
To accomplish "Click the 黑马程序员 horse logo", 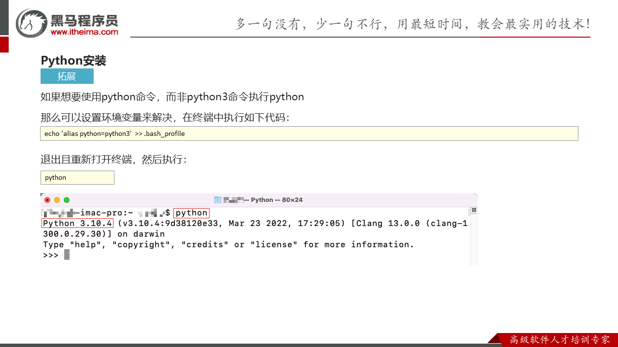I will pos(32,23).
